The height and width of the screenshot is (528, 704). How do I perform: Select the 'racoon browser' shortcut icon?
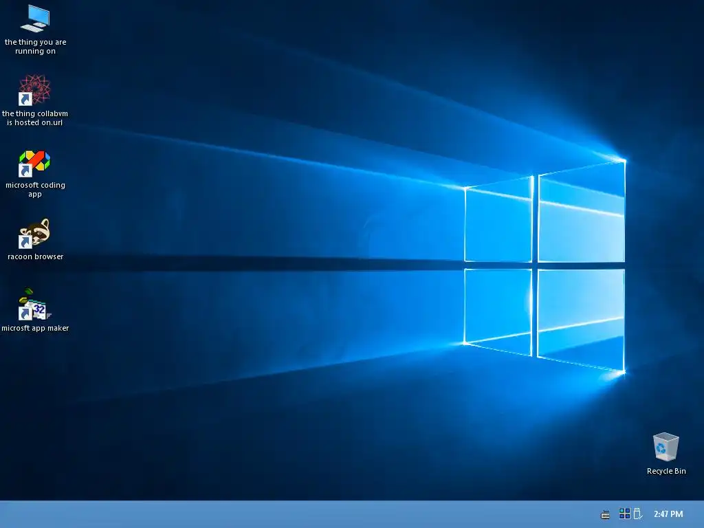point(34,234)
